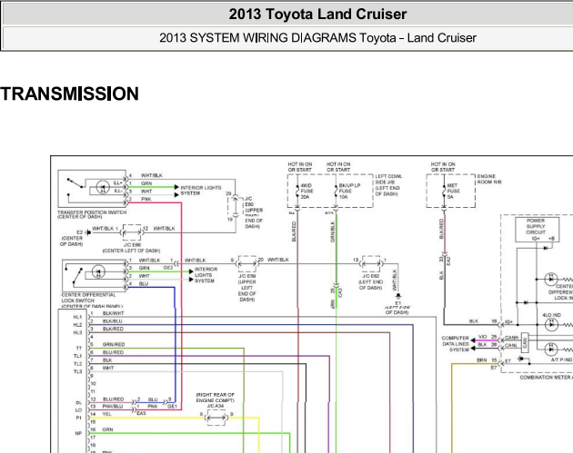Select the "LEFT COWL SIDE J/B" label
This screenshot has height=453, width=573.
click(x=388, y=182)
